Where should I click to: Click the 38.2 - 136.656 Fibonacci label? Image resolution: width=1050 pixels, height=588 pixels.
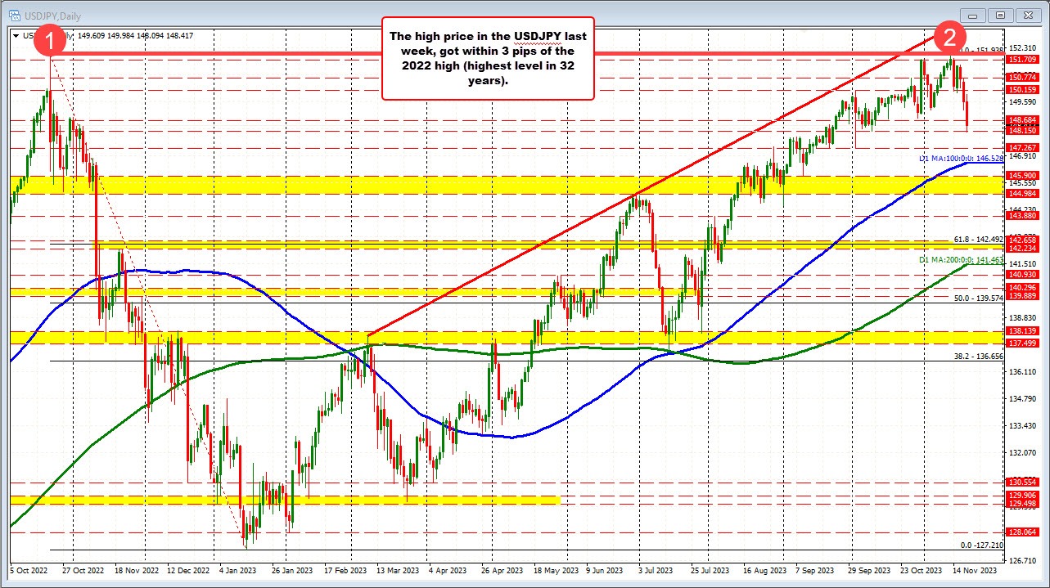(x=978, y=357)
